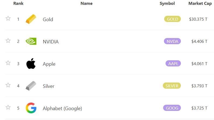Click the NVIDIA logo icon
Viewport: 214px width, 120px height.
click(31, 42)
